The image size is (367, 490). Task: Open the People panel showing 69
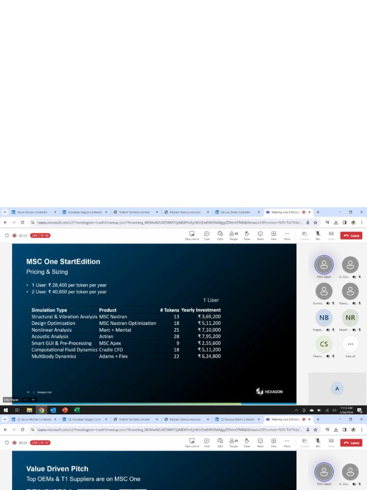(234, 443)
